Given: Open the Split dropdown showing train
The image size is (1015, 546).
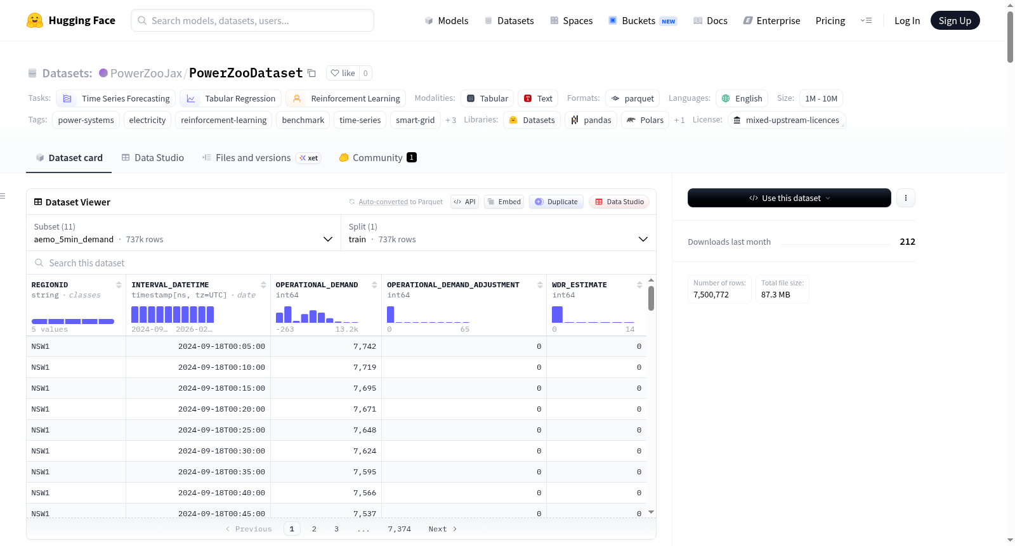Looking at the screenshot, I should pyautogui.click(x=498, y=233).
